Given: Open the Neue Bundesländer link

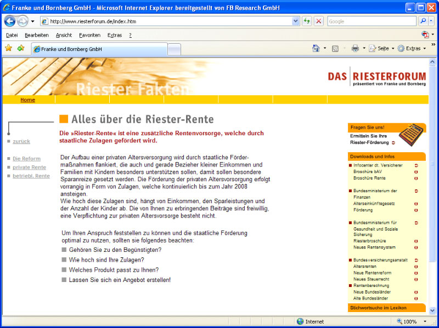Looking at the screenshot, I should coord(372,292).
